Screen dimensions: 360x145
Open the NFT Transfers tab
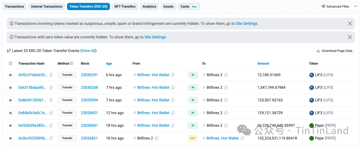point(125,6)
